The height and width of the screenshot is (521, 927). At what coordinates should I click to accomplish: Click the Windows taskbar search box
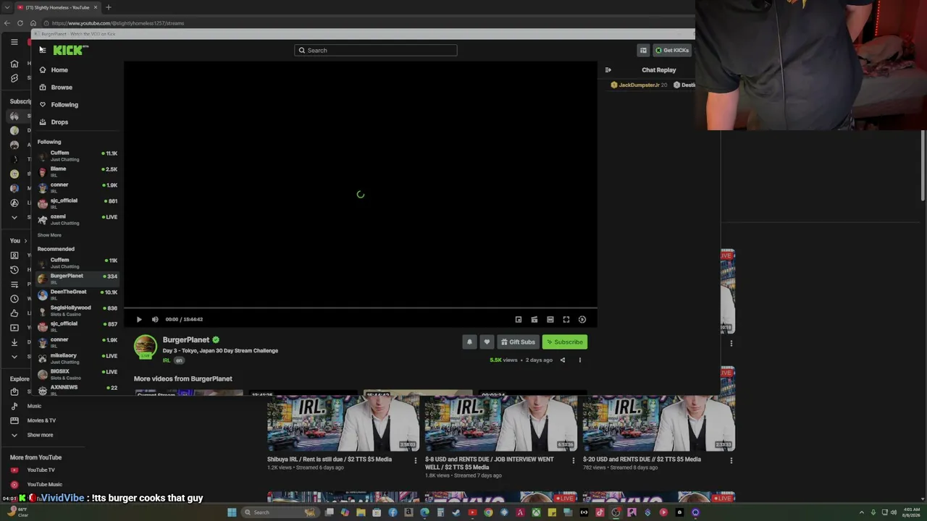(x=281, y=512)
